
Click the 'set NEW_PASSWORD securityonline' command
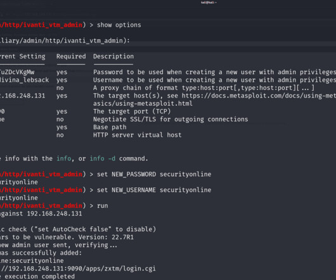tap(154, 174)
